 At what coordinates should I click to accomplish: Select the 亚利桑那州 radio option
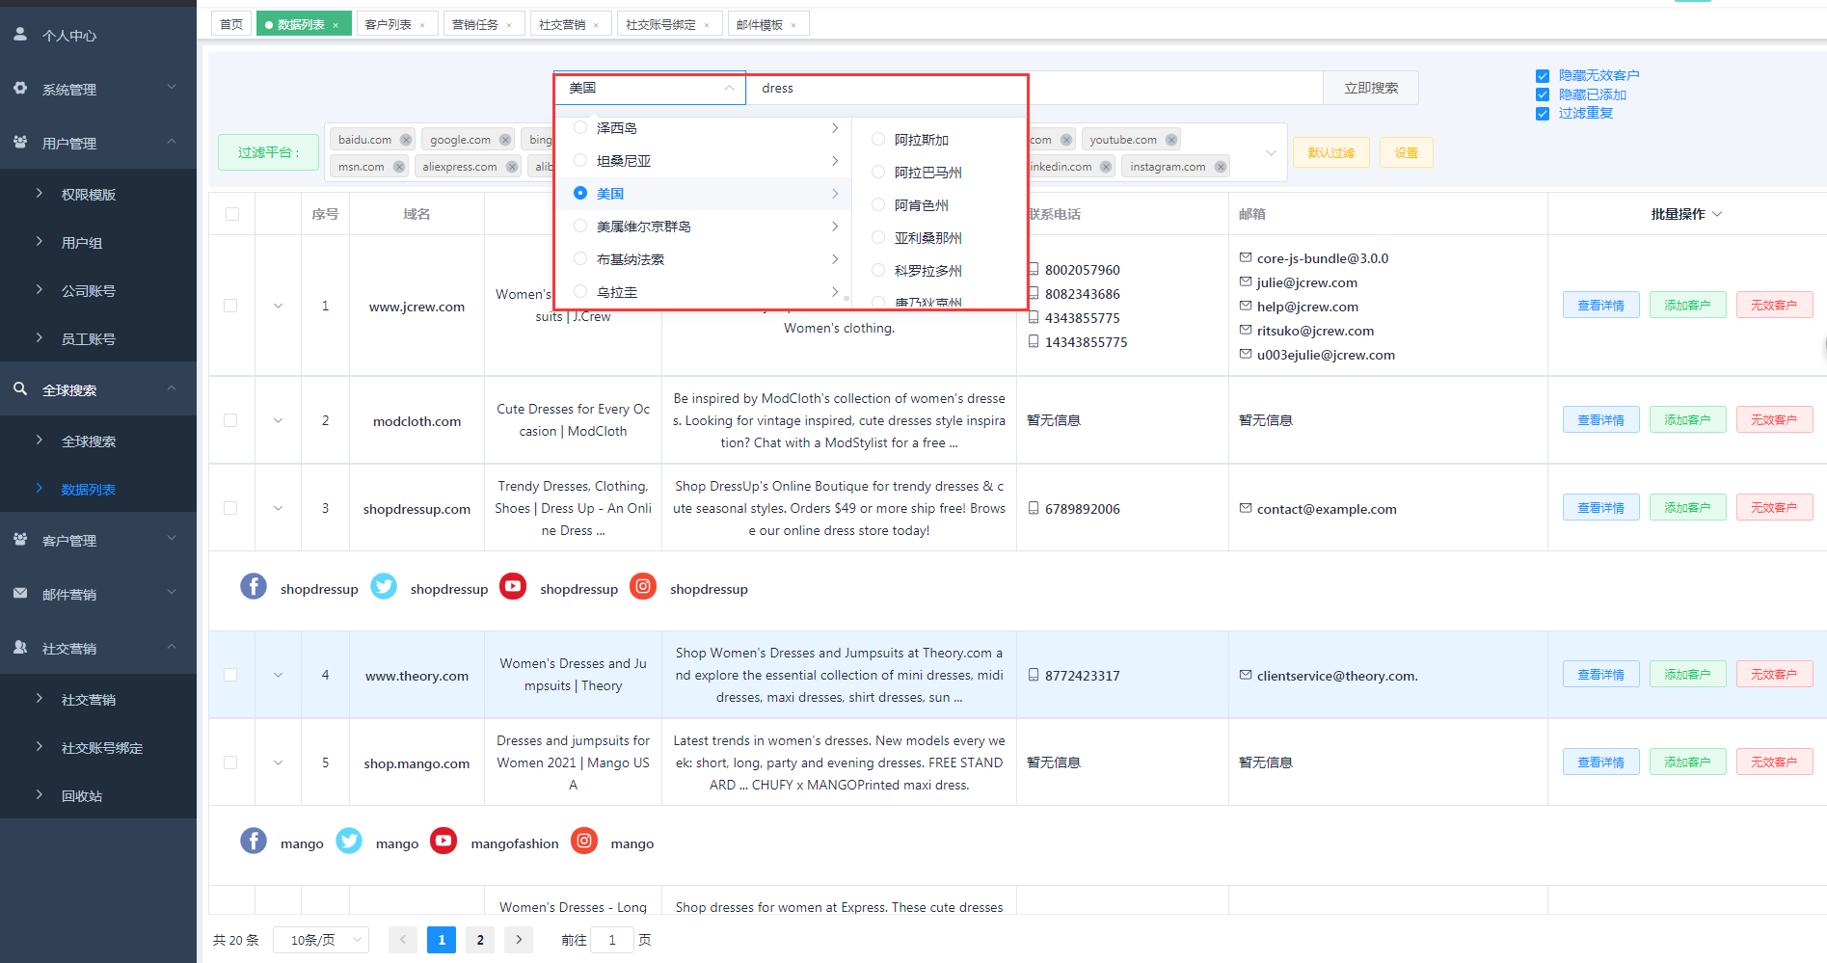tap(878, 237)
